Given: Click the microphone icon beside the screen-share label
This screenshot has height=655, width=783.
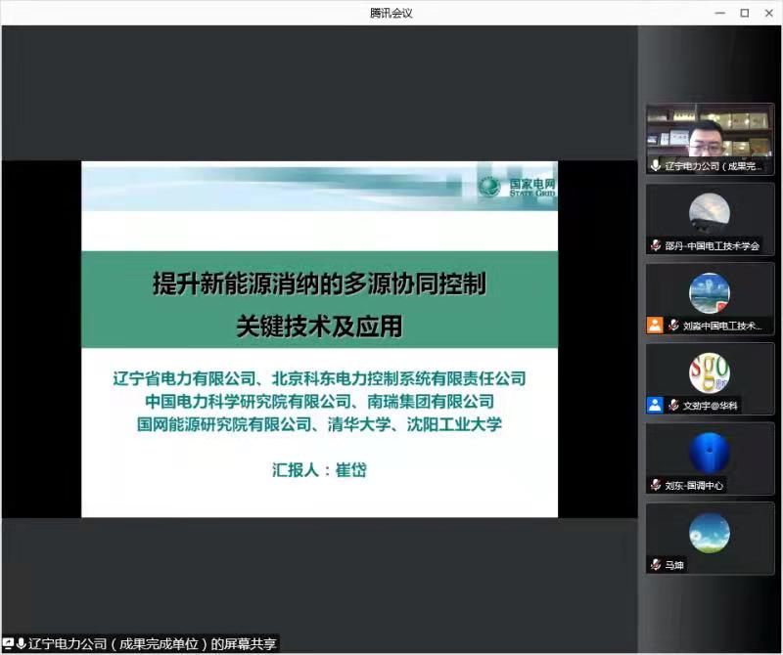Looking at the screenshot, I should coord(21,644).
